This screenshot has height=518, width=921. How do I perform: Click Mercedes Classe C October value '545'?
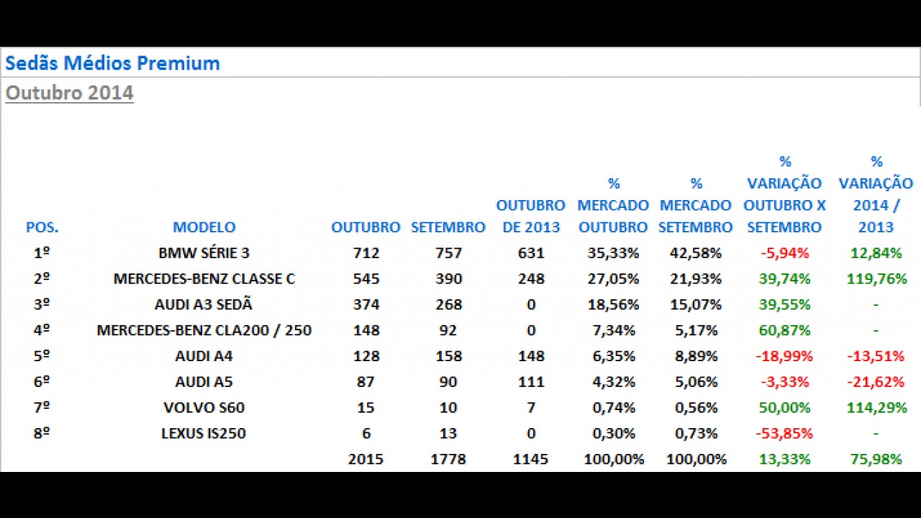pos(366,279)
